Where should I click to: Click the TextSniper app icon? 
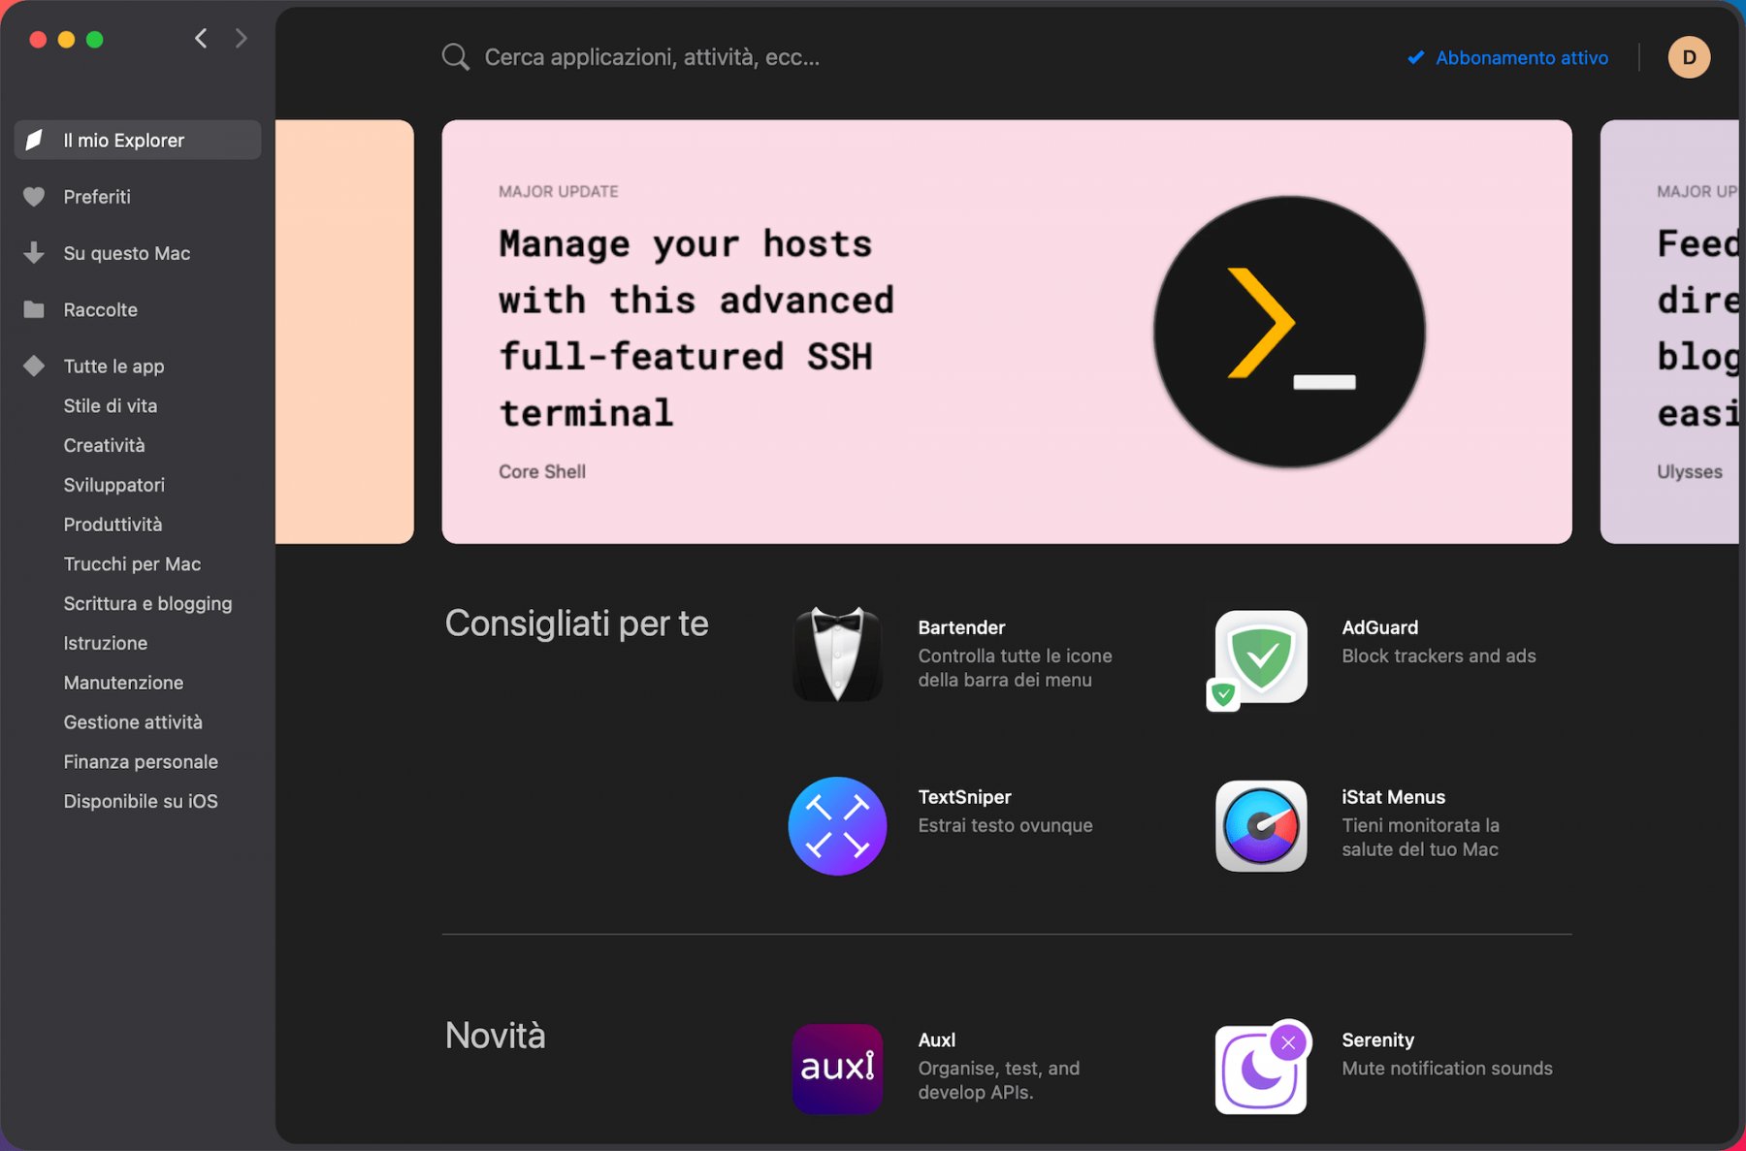pyautogui.click(x=837, y=826)
